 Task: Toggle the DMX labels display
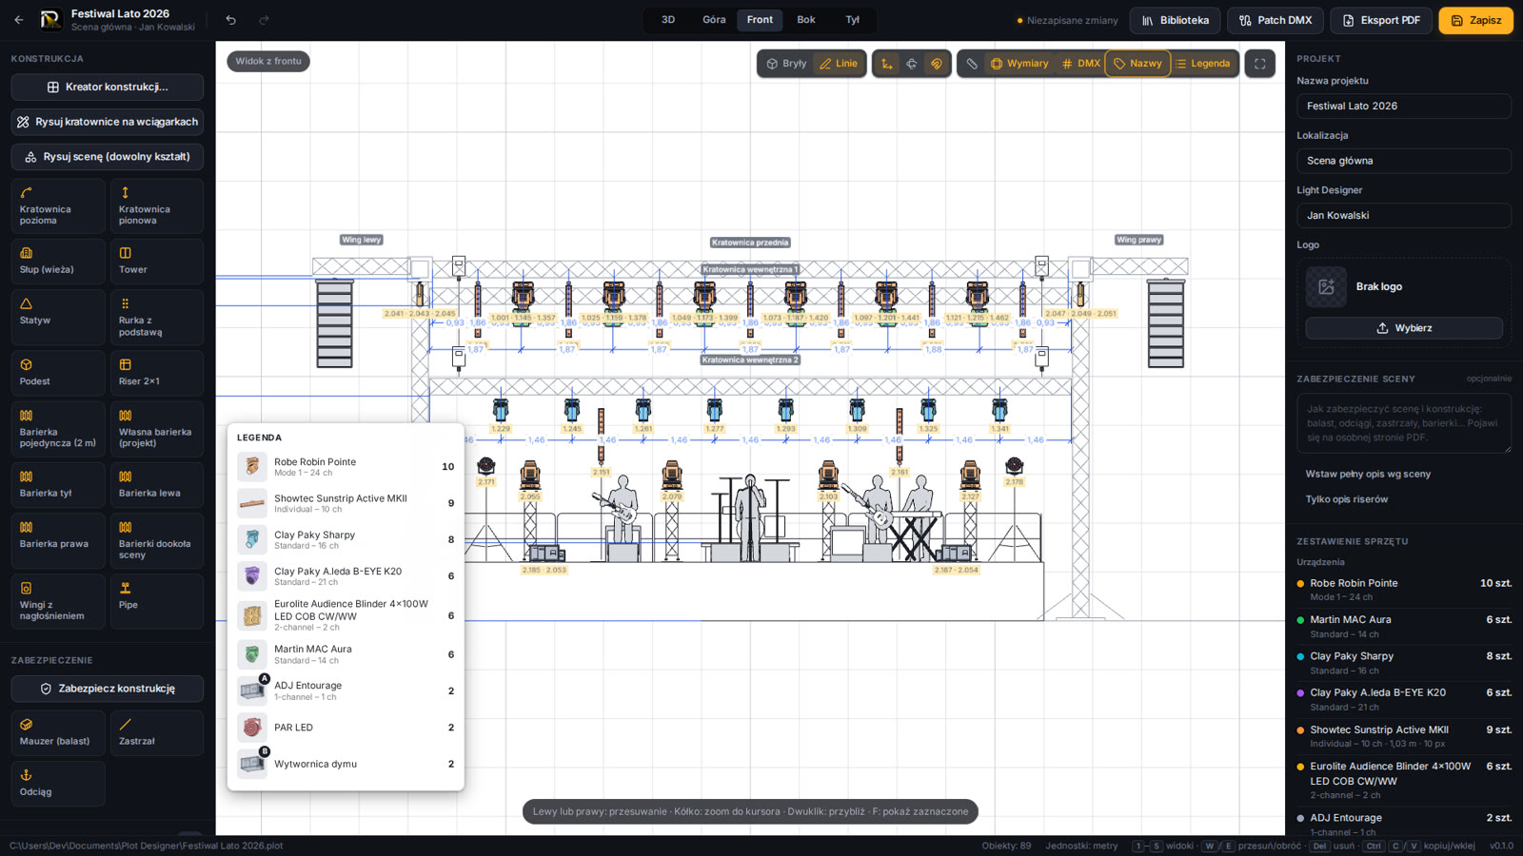[x=1080, y=64]
